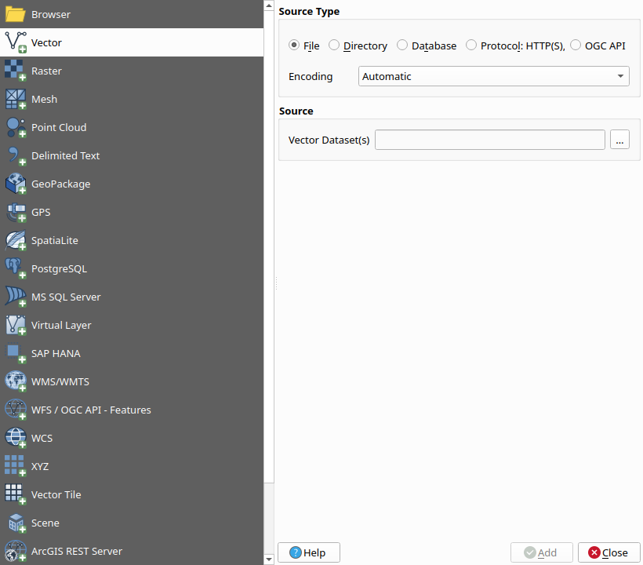Image resolution: width=643 pixels, height=565 pixels.
Task: Select the Vector source icon
Action: (16, 42)
